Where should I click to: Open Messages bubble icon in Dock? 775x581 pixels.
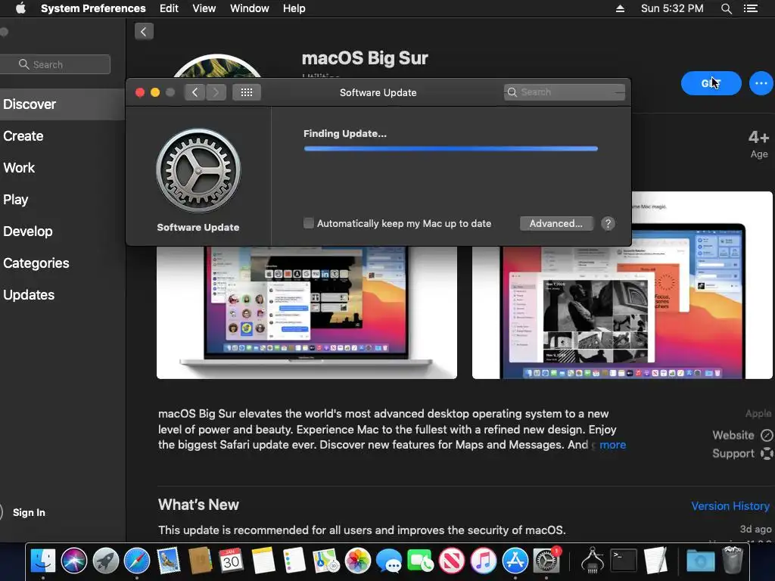click(x=389, y=561)
